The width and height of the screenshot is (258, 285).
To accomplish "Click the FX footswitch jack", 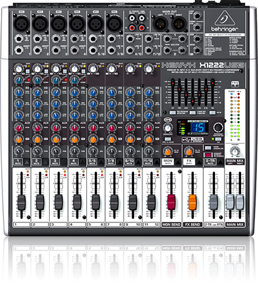I will point(197,16).
